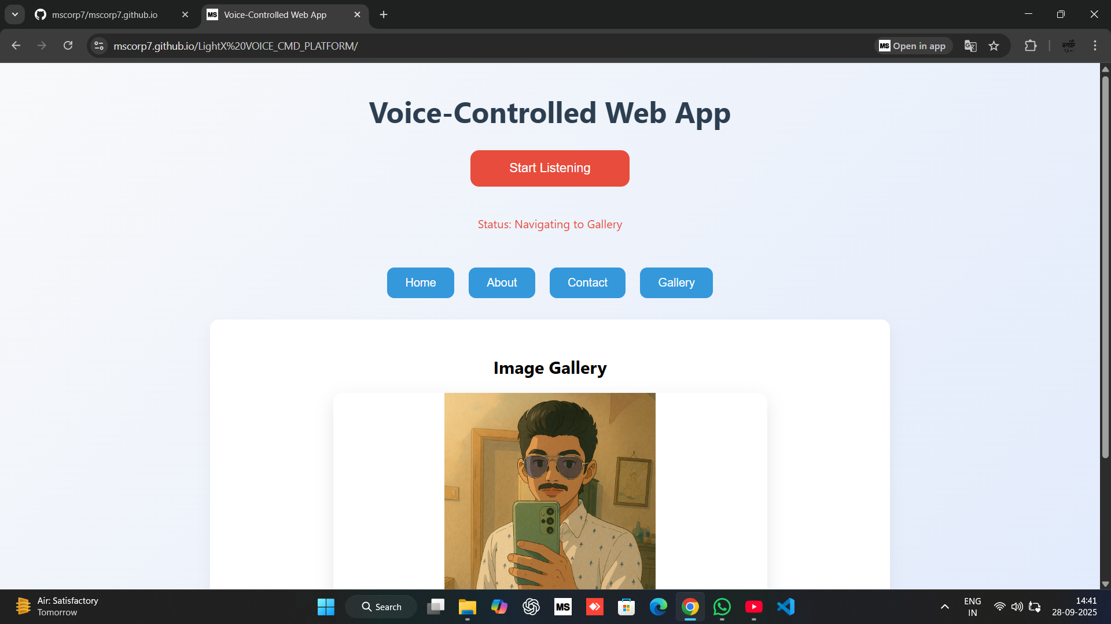The height and width of the screenshot is (624, 1111).
Task: Select the Voice-Controlled Web App tab
Action: pos(275,14)
